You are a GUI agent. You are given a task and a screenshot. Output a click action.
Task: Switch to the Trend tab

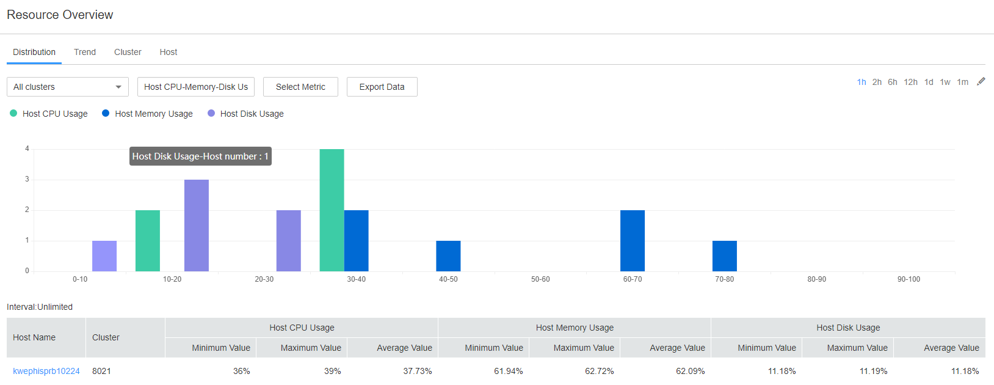pyautogui.click(x=85, y=52)
